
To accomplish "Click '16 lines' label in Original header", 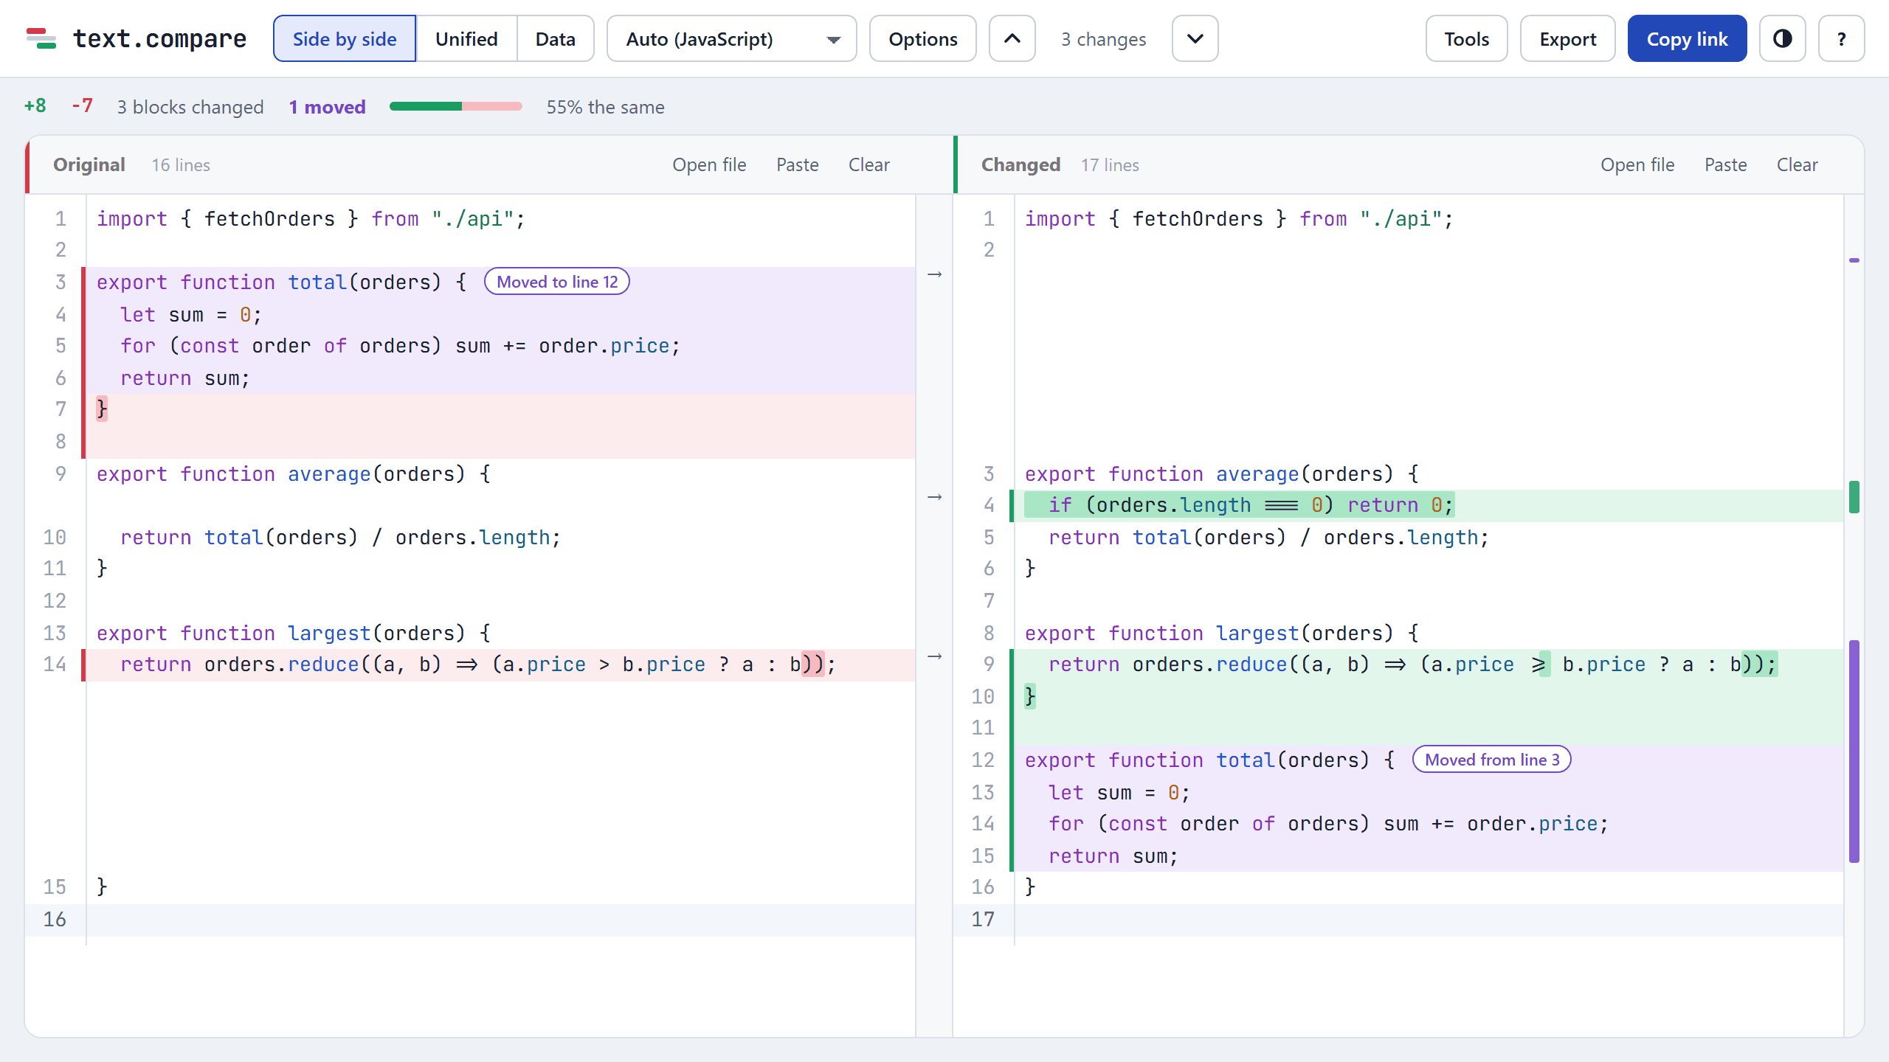I will (x=181, y=165).
